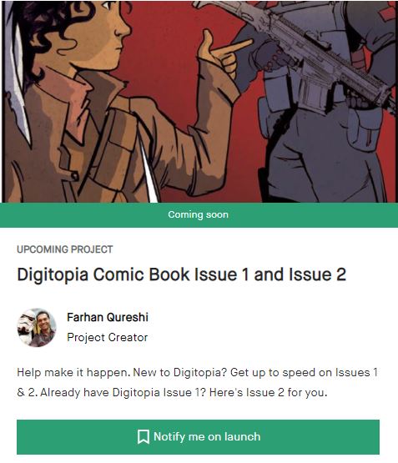Click the Notify me on launch button
The height and width of the screenshot is (463, 398).
pos(198,436)
